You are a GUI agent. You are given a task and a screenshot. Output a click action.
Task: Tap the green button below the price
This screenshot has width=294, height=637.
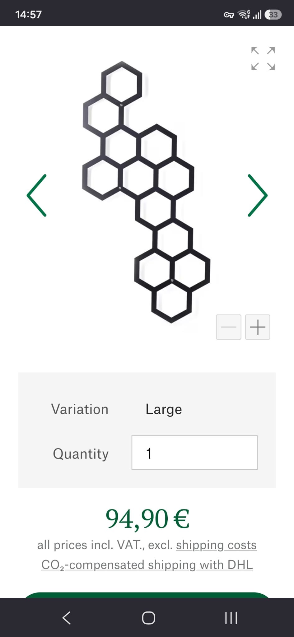pos(147,595)
